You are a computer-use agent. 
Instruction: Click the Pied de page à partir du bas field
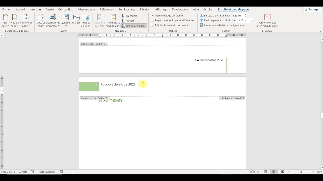tap(244, 20)
